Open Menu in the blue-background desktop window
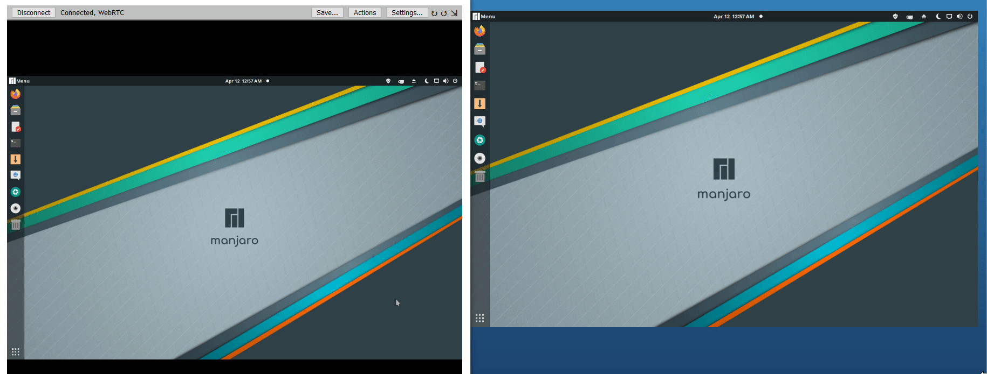Image resolution: width=987 pixels, height=374 pixels. [x=484, y=17]
